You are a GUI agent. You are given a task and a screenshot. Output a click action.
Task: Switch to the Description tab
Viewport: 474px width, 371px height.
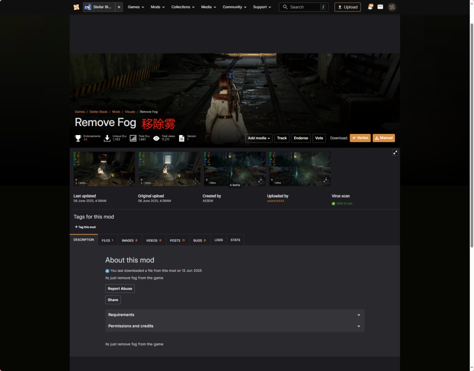84,240
